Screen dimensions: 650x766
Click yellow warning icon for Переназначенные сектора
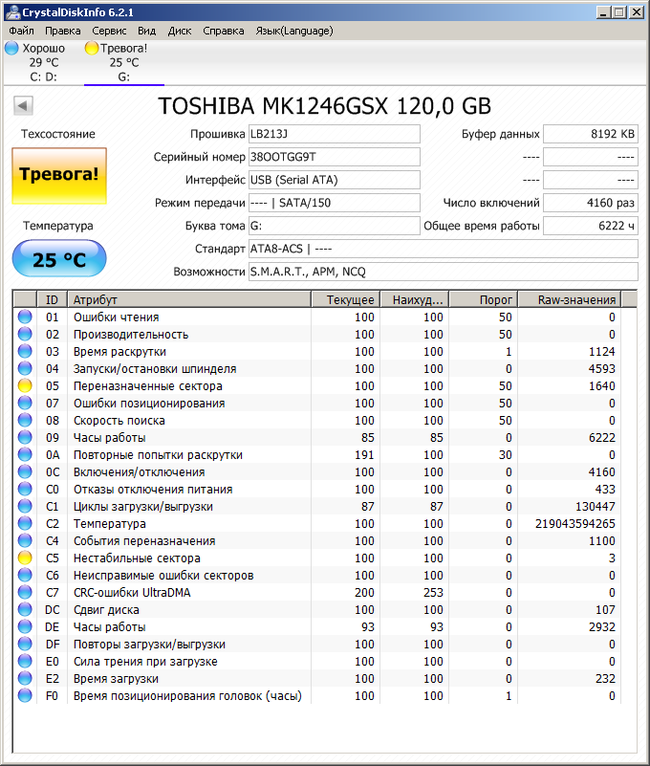coord(25,386)
